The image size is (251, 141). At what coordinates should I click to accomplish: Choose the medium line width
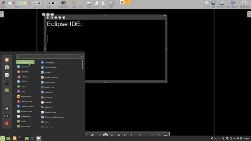point(35,3)
